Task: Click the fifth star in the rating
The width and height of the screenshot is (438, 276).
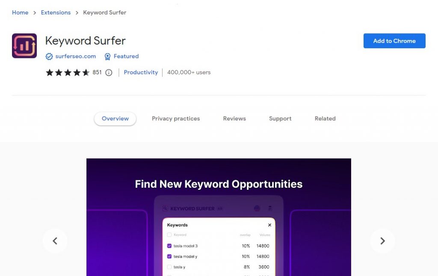Action: (x=86, y=73)
